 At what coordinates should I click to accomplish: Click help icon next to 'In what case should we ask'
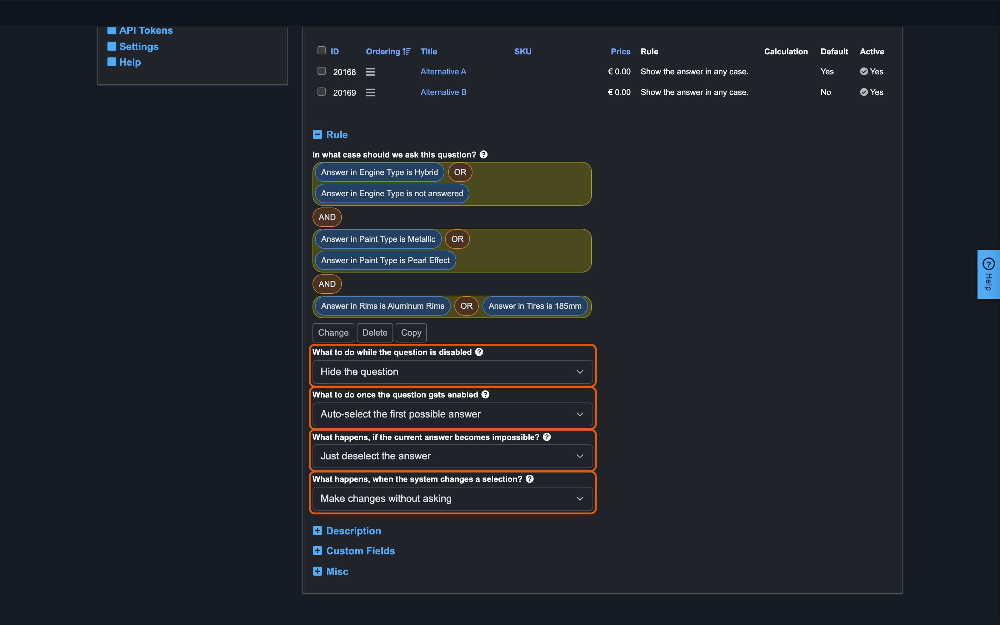pos(483,155)
